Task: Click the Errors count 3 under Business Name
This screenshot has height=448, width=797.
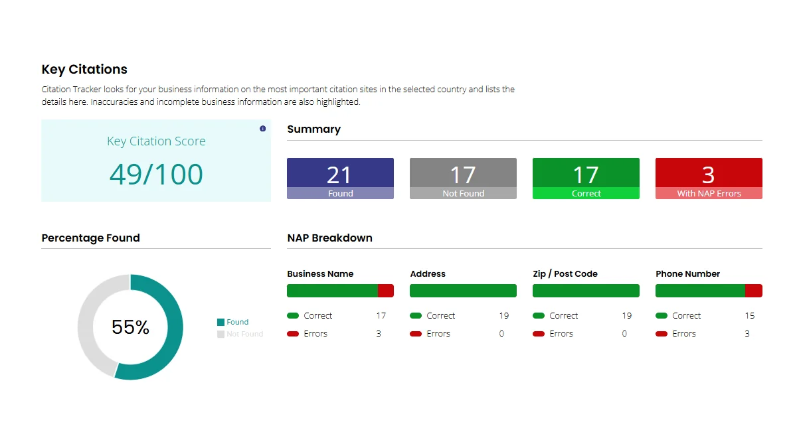Action: pos(379,334)
